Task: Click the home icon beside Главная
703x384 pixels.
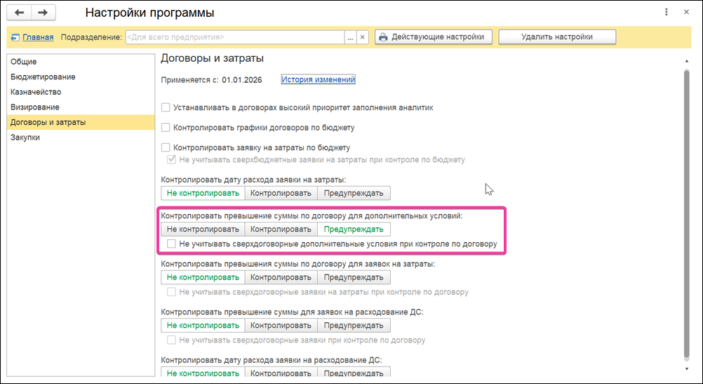Action: coord(15,37)
